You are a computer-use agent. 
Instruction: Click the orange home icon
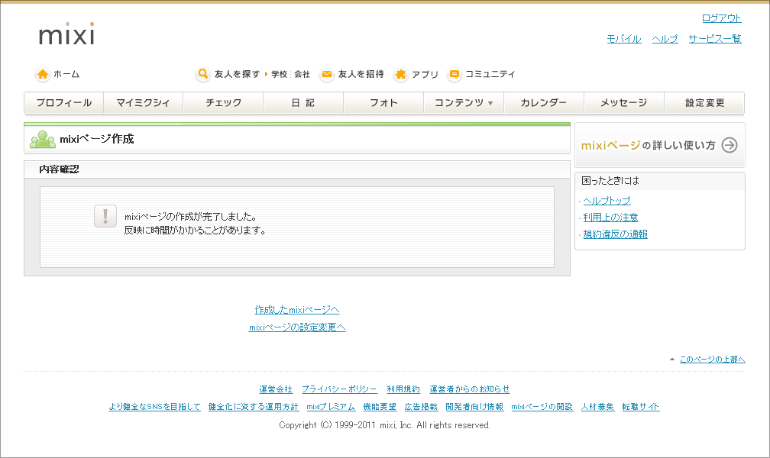(x=43, y=74)
